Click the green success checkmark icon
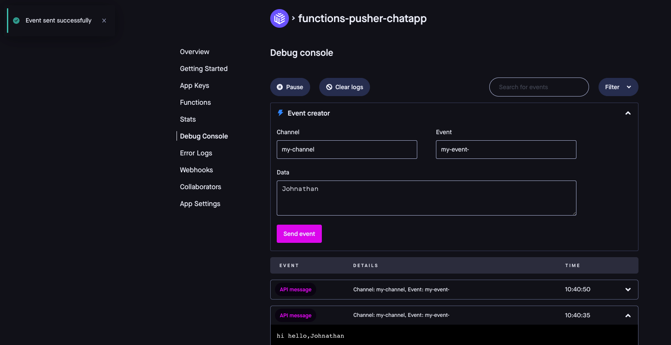 (x=16, y=20)
